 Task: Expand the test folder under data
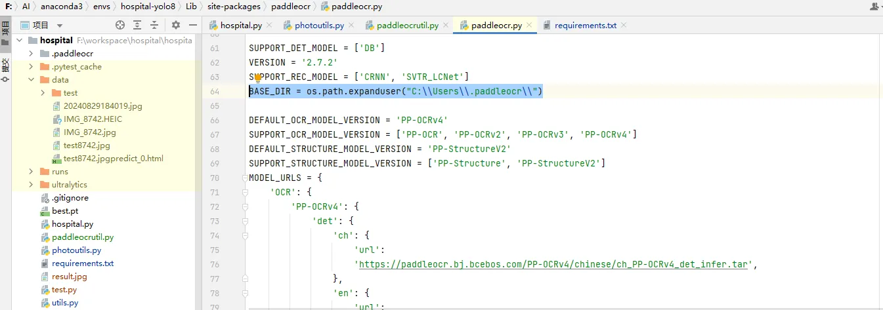click(x=43, y=93)
